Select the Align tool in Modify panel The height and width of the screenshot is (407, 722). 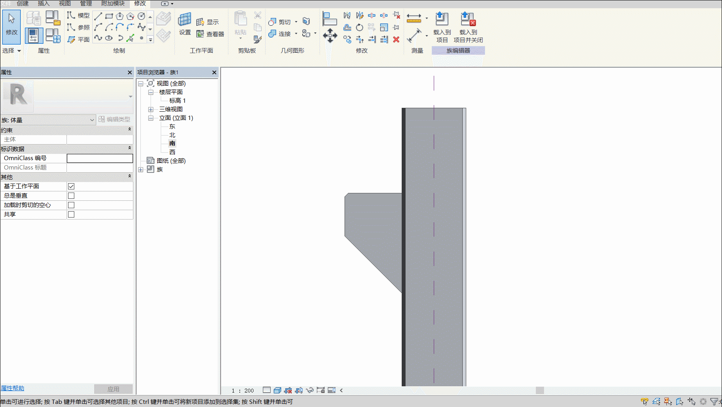(330, 18)
